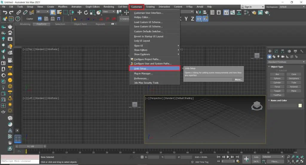
Task: Open the Utilities wrench panel icon
Action: click(x=302, y=51)
